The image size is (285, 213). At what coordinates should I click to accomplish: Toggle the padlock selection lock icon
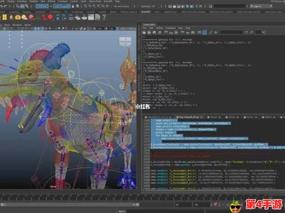tap(73, 6)
